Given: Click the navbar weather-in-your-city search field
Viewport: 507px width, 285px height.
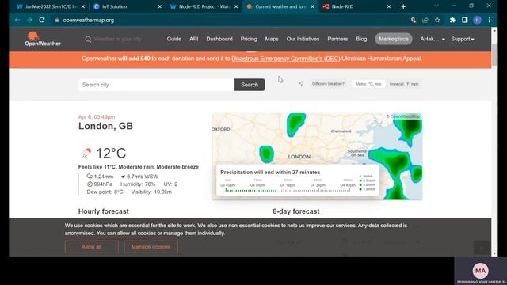Looking at the screenshot, I should (x=118, y=39).
